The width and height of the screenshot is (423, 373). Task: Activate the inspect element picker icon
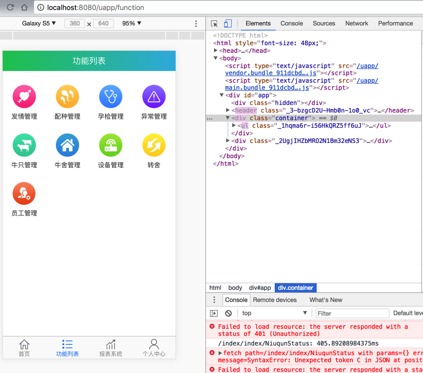coord(214,23)
